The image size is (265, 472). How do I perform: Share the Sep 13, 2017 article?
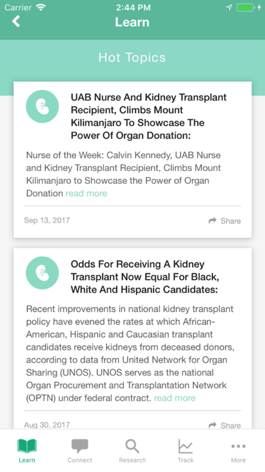225,221
